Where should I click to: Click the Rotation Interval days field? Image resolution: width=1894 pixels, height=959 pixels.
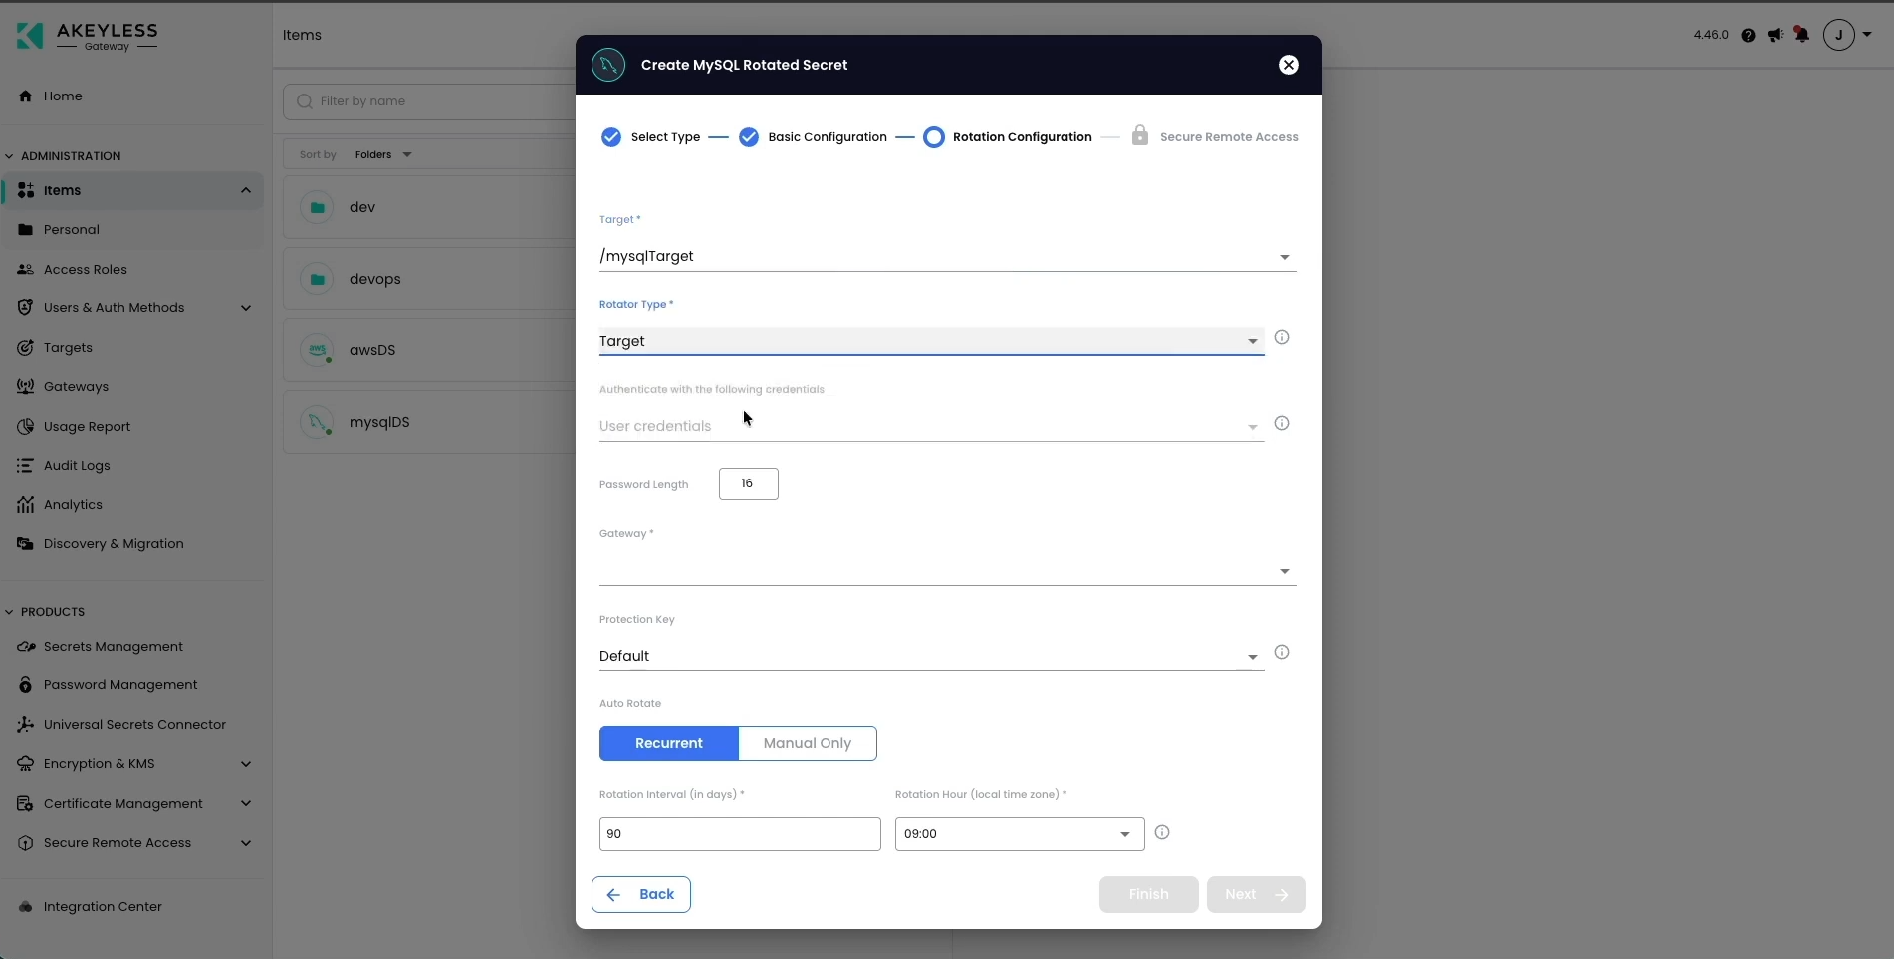click(x=740, y=834)
